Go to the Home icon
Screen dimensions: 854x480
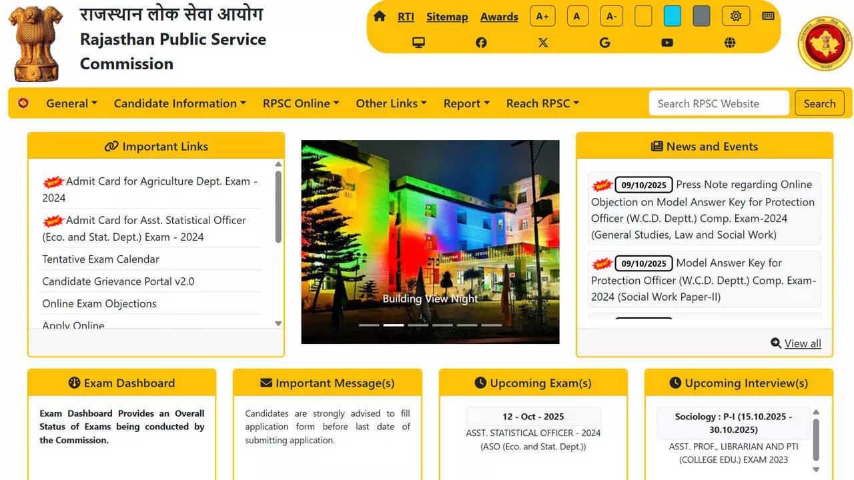pyautogui.click(x=380, y=16)
